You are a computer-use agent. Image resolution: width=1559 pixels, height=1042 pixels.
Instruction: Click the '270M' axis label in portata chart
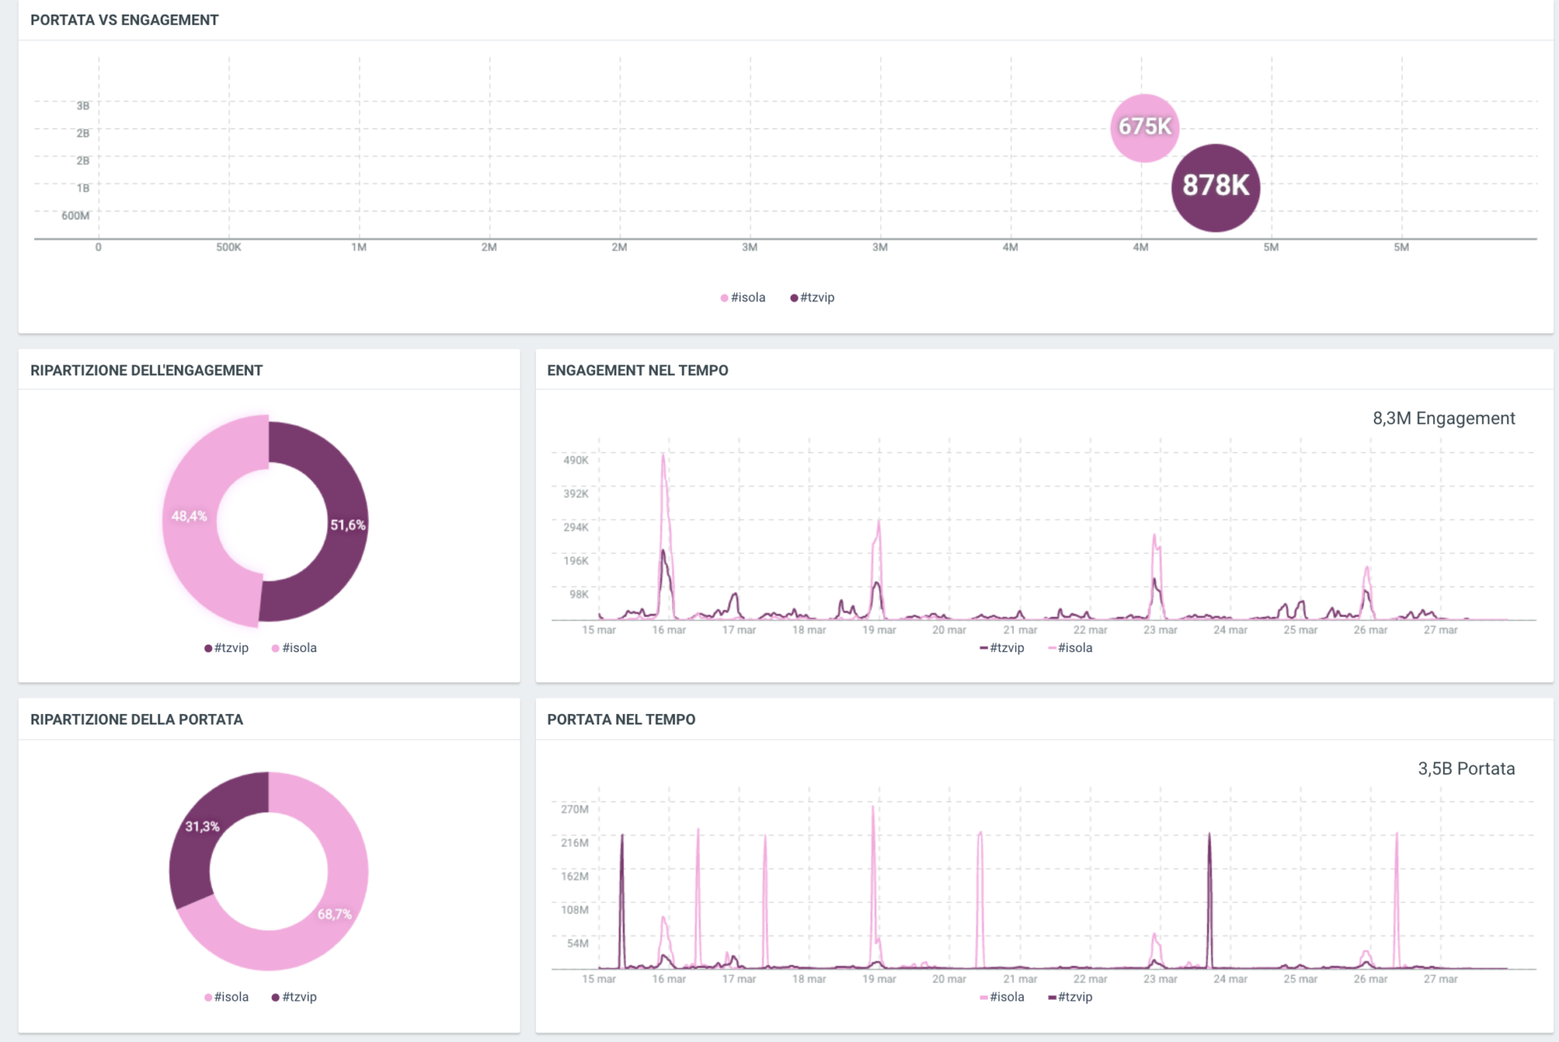click(x=575, y=809)
